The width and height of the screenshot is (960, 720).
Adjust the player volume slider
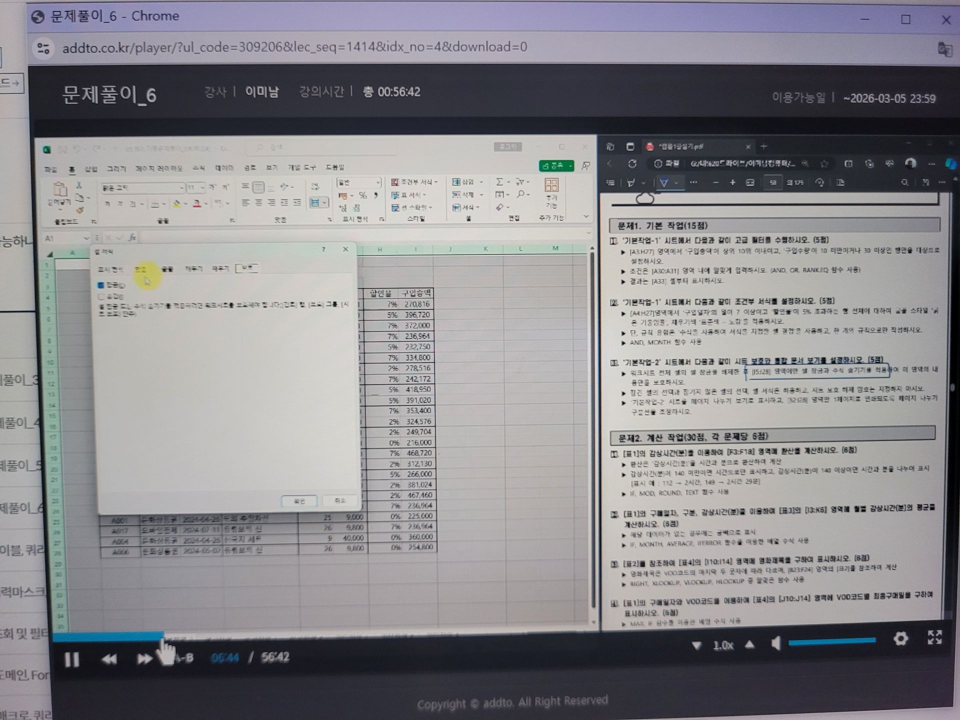coord(831,641)
